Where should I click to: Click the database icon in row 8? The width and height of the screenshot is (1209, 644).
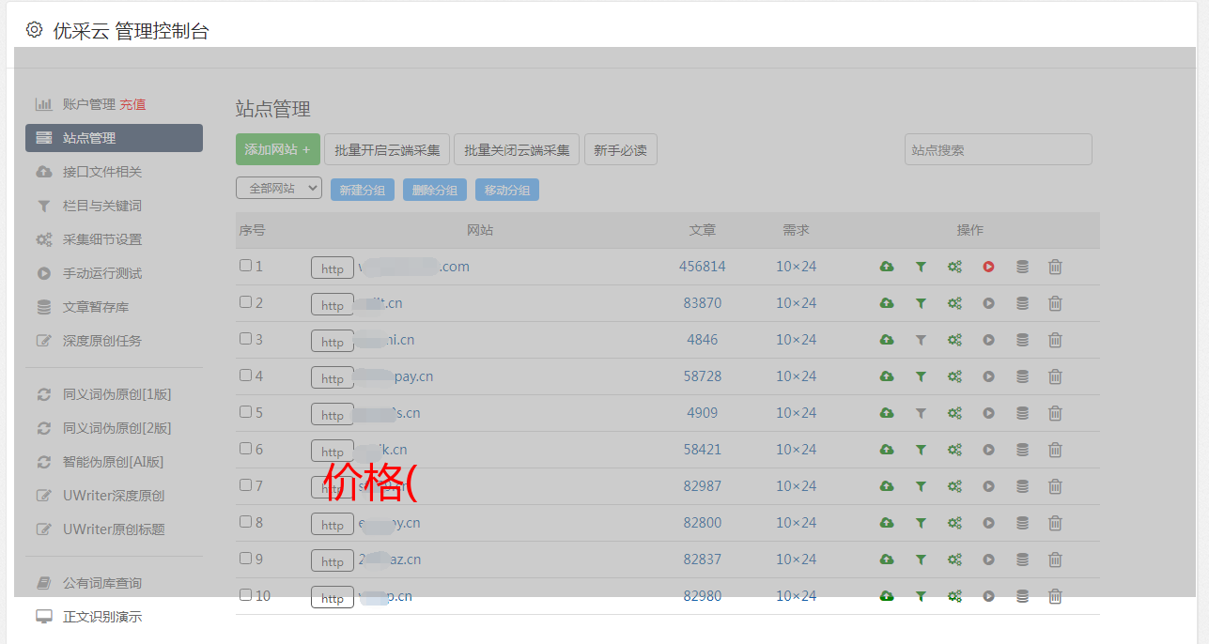pyautogui.click(x=1022, y=523)
